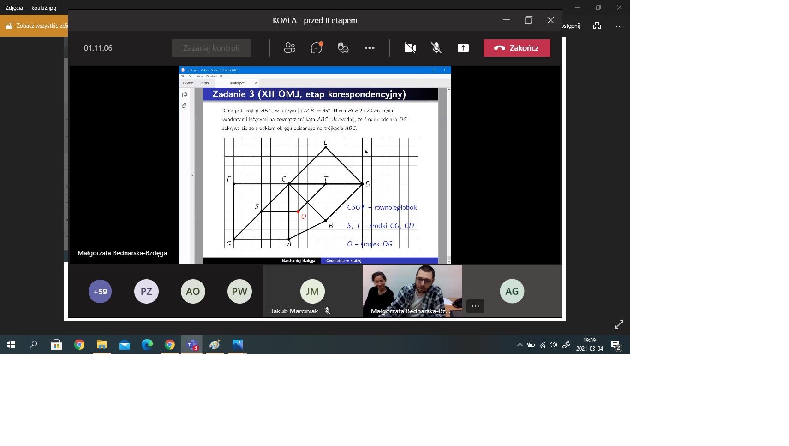Click the Zażądaj kontroli button
Image resolution: width=789 pixels, height=446 pixels.
[x=211, y=48]
